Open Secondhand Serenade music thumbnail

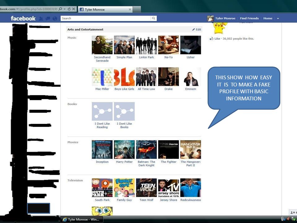(x=102, y=45)
